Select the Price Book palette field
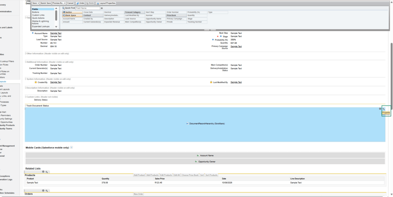Image resolution: width=393 pixels, height=197 pixels. tap(176, 15)
